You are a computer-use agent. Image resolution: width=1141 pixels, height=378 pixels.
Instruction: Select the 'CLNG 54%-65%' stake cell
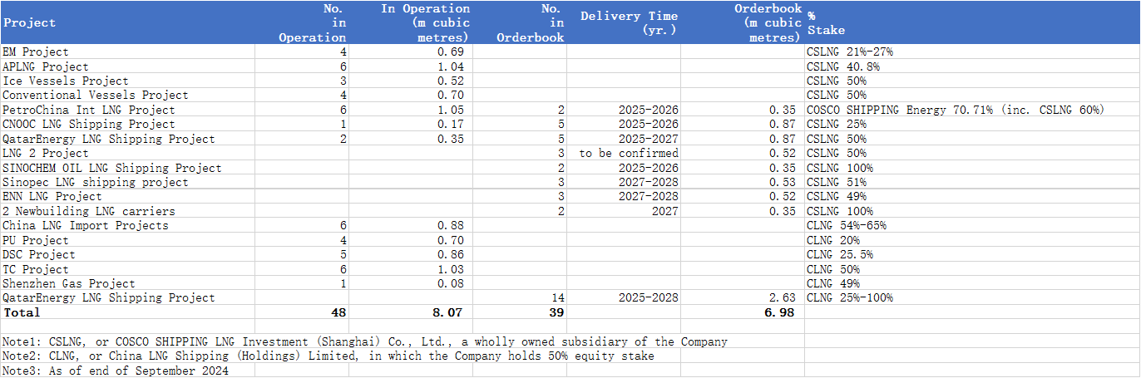pos(971,225)
